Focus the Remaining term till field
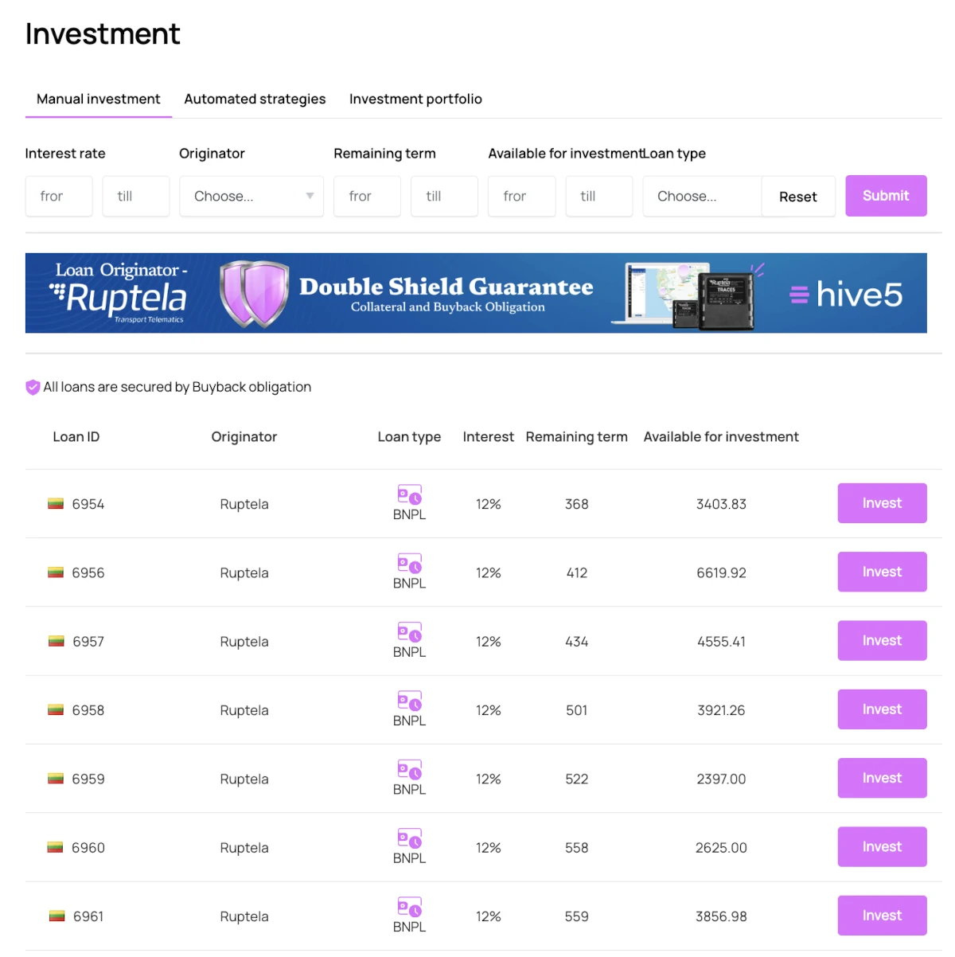This screenshot has height=957, width=955. click(444, 196)
